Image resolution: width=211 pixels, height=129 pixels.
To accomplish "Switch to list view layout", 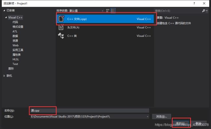I will tap(113, 10).
